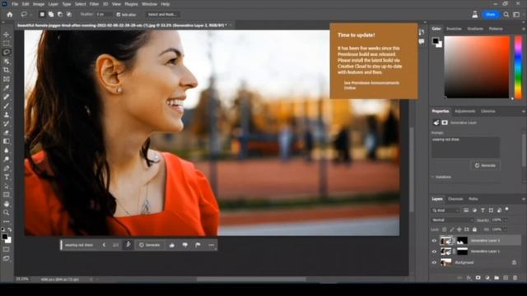Select the Hand tool
The image size is (527, 296).
[x=7, y=204]
